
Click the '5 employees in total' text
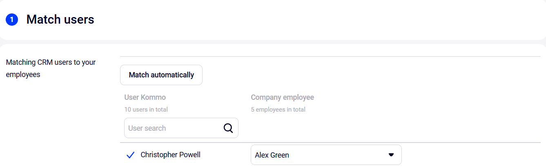[278, 110]
